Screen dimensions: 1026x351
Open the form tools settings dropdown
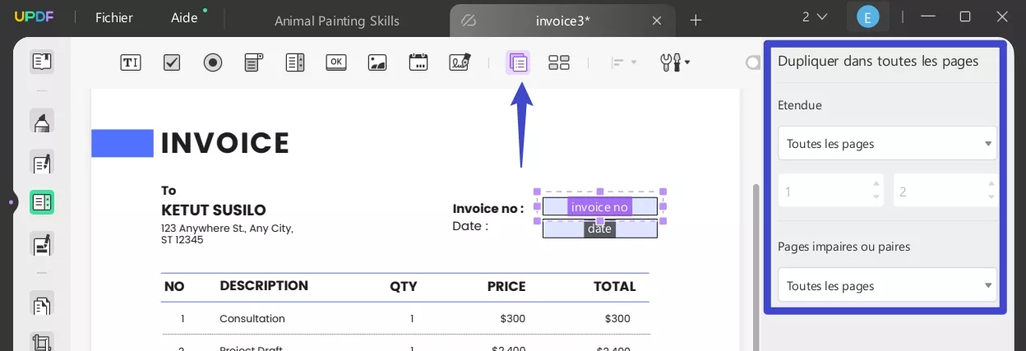click(x=675, y=62)
